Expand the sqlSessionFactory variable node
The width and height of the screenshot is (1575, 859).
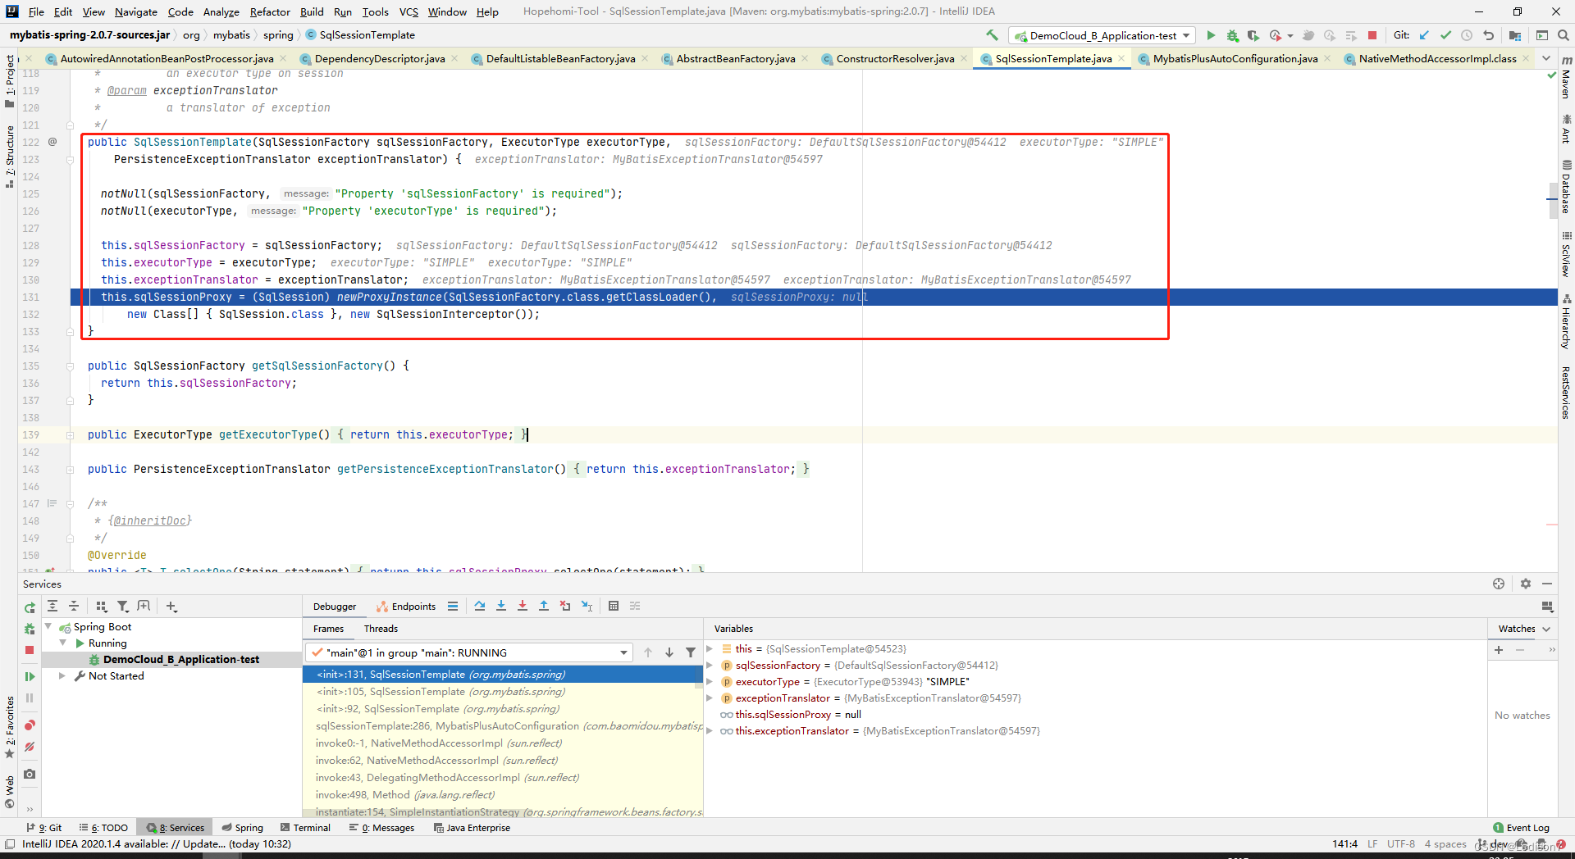710,665
